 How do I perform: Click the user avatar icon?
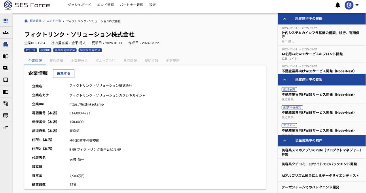pos(349,5)
